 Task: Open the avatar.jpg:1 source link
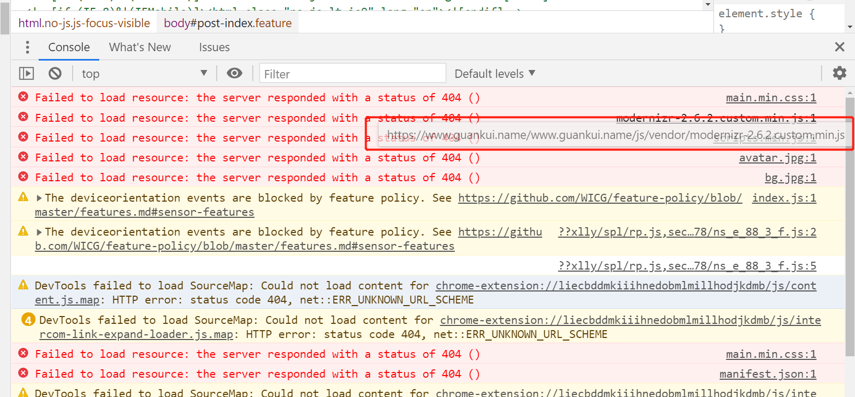[777, 158]
